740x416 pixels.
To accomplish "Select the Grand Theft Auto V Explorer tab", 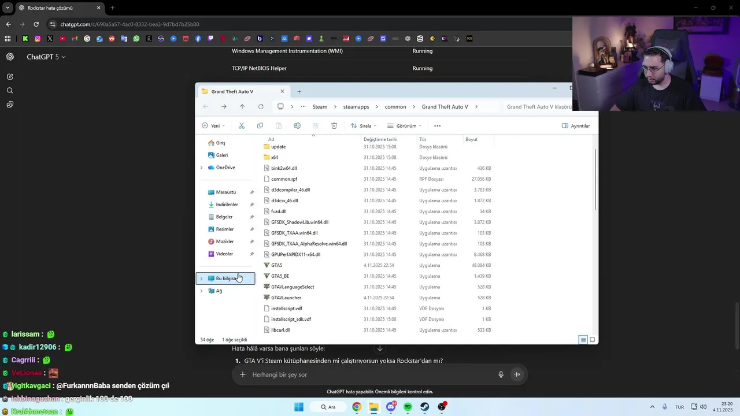I will point(243,91).
